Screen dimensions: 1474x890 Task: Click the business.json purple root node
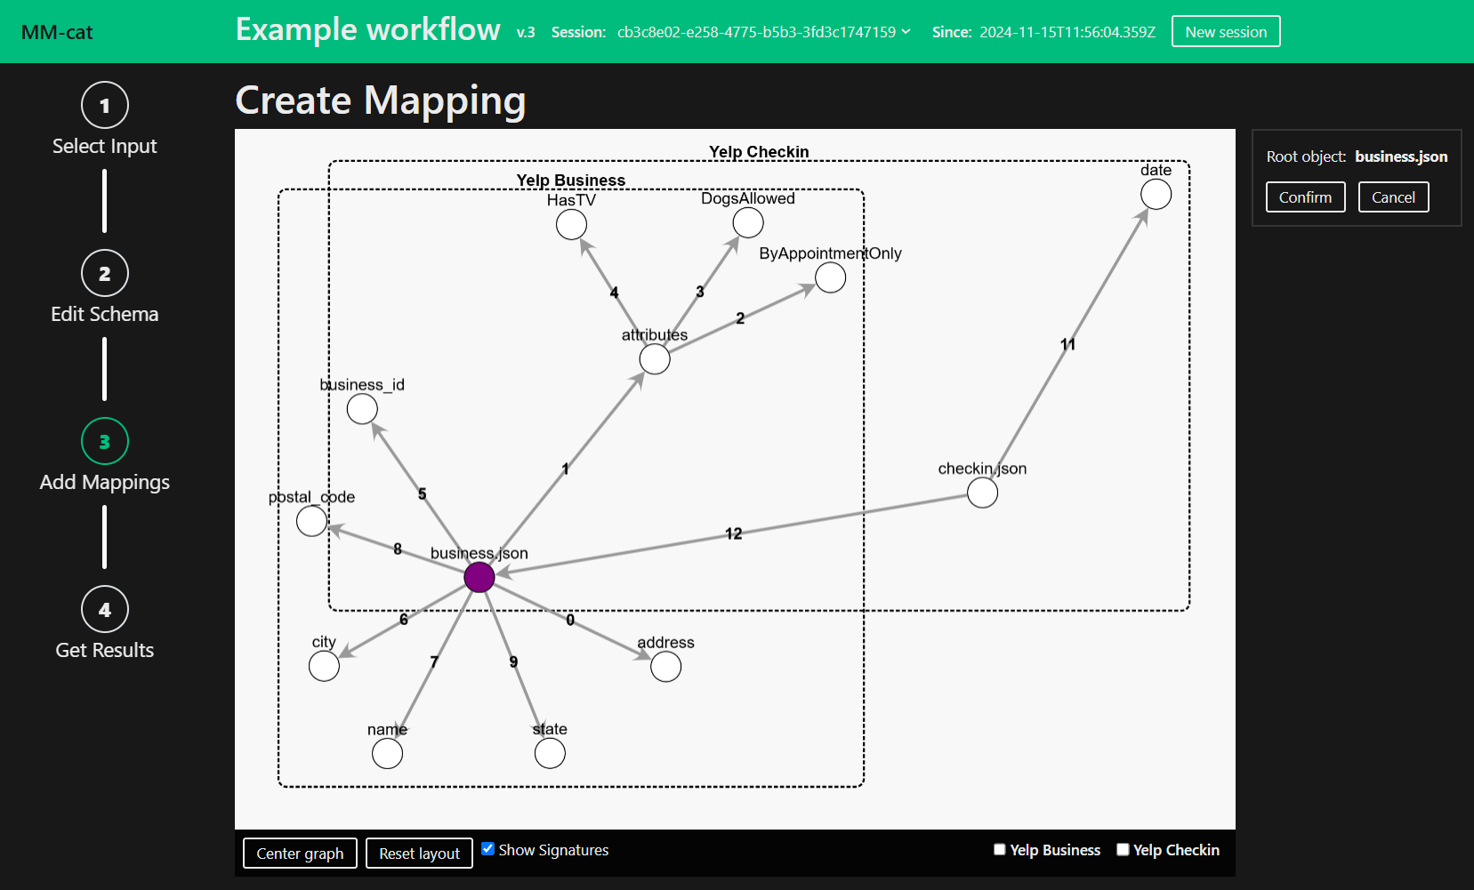[x=479, y=577]
